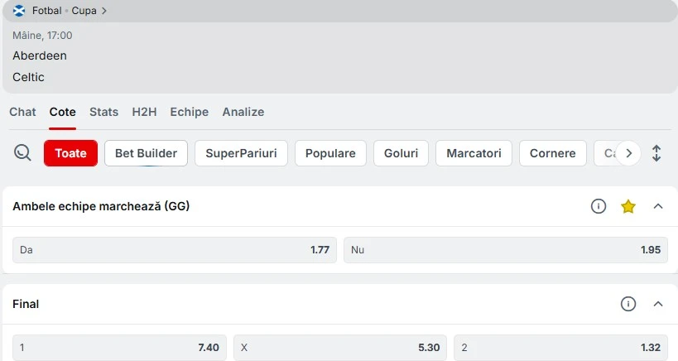Switch to the Chat tab

point(22,112)
